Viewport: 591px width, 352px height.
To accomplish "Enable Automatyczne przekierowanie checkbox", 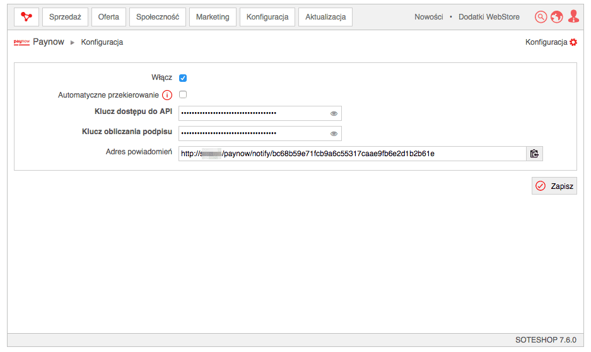I will 183,94.
